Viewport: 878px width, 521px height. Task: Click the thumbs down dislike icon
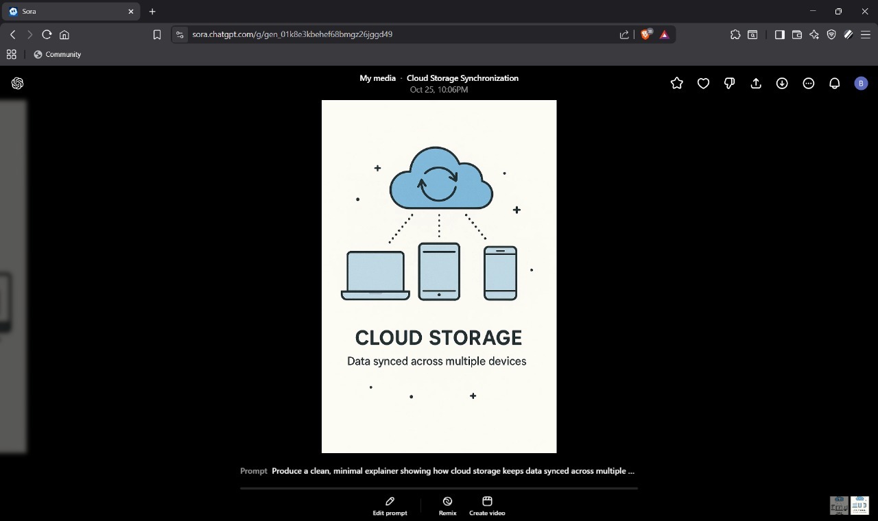[x=729, y=83]
